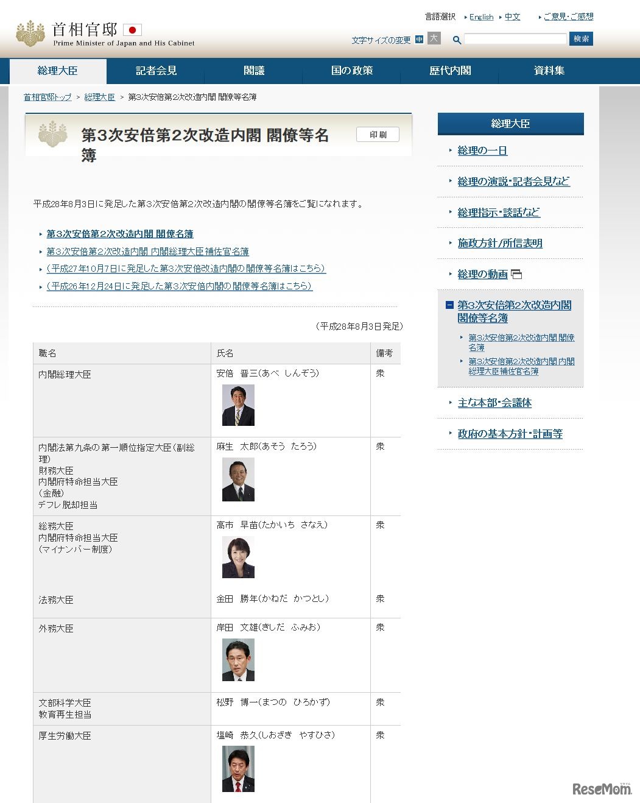Open the 歴代内閣 navigation tab
Screen dimensions: 640x803
448,71
